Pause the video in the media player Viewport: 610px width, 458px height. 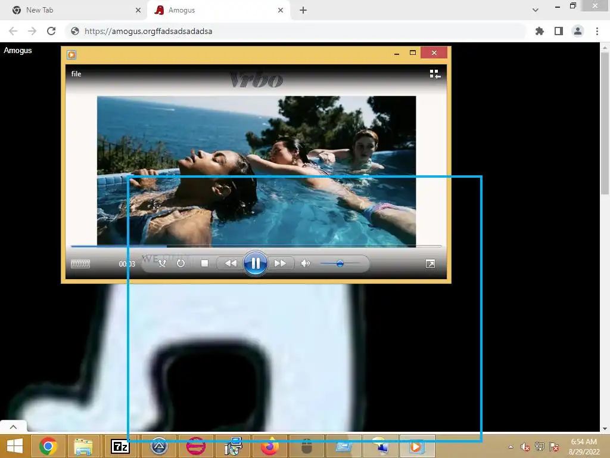[255, 264]
